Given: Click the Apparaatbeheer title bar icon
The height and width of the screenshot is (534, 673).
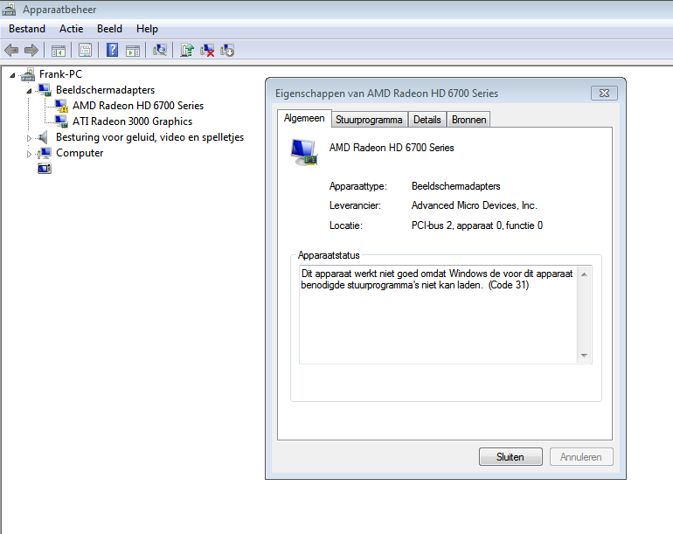Looking at the screenshot, I should click(x=9, y=9).
